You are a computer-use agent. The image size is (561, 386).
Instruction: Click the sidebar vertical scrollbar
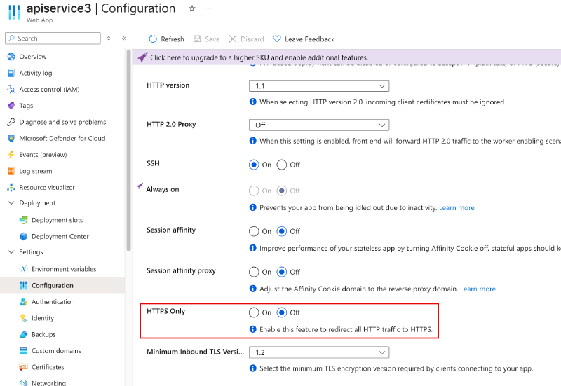click(x=128, y=150)
